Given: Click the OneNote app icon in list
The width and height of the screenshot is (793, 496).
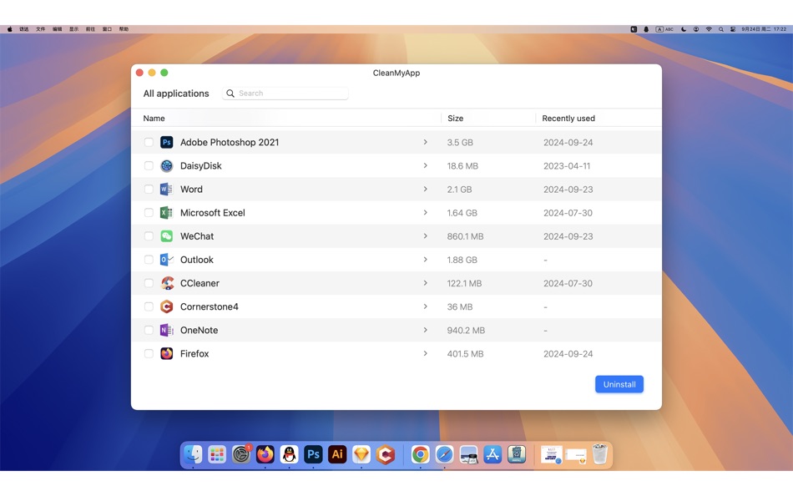Looking at the screenshot, I should 166,330.
